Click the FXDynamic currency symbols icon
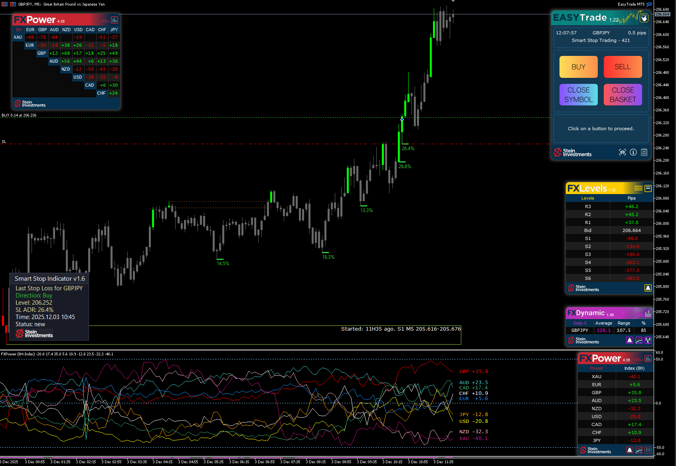Image resolution: width=676 pixels, height=466 pixels. [x=648, y=340]
